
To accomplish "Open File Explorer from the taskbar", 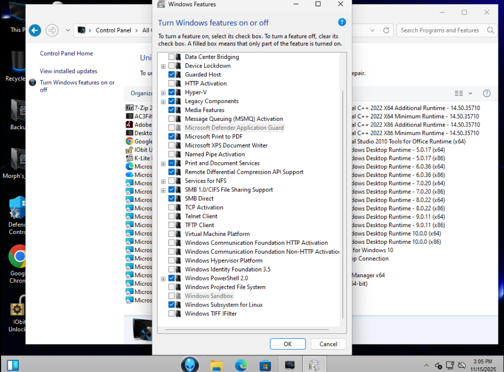I will pyautogui.click(x=217, y=365).
